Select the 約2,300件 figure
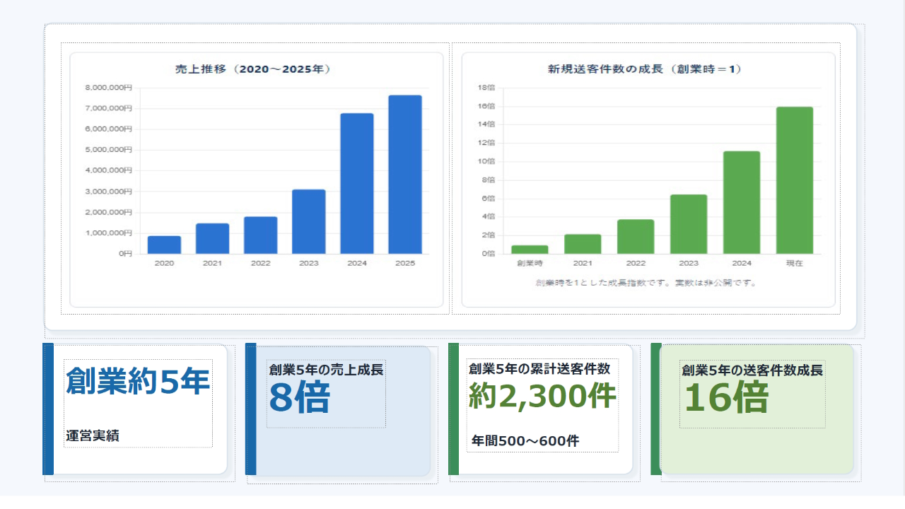This screenshot has height=509, width=905. 542,397
